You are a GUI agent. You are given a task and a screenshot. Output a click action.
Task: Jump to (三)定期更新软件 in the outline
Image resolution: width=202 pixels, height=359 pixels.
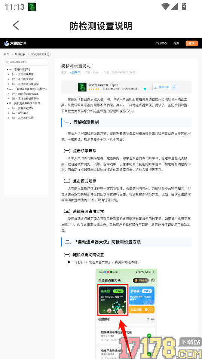[x=23, y=118]
